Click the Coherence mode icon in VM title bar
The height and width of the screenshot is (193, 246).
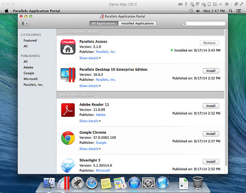[x=236, y=4]
